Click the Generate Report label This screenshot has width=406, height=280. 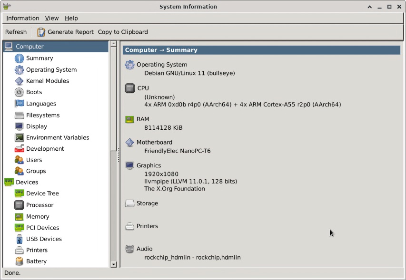70,32
